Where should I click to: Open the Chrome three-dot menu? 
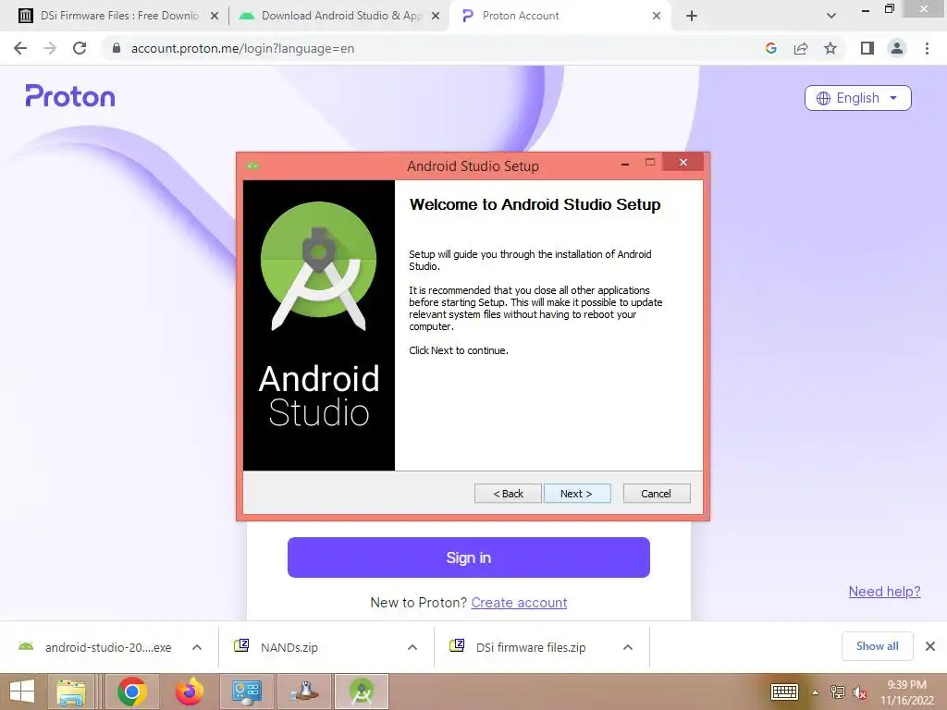[x=927, y=48]
